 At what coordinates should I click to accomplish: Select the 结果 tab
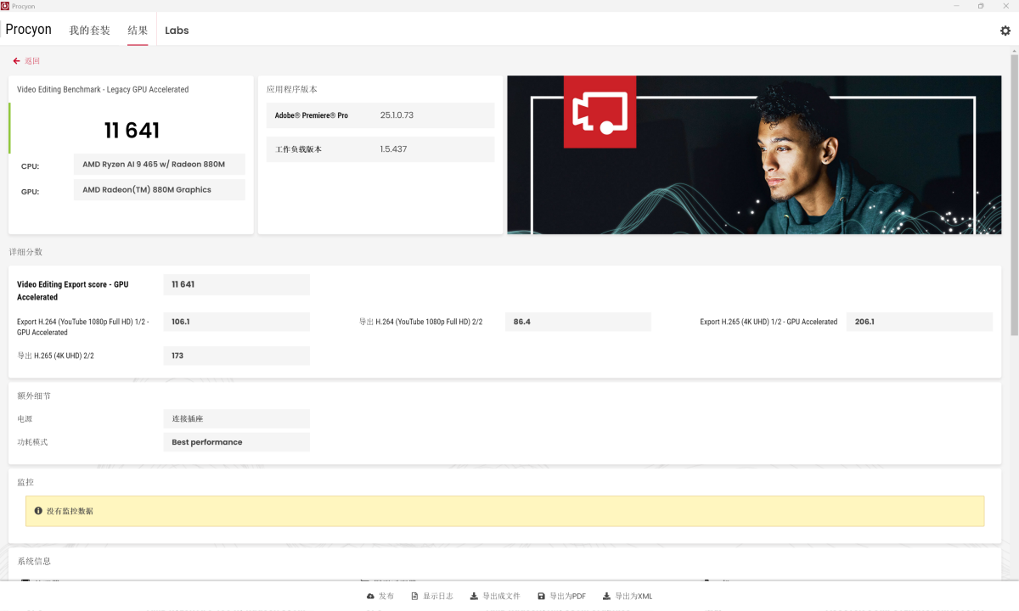[138, 31]
